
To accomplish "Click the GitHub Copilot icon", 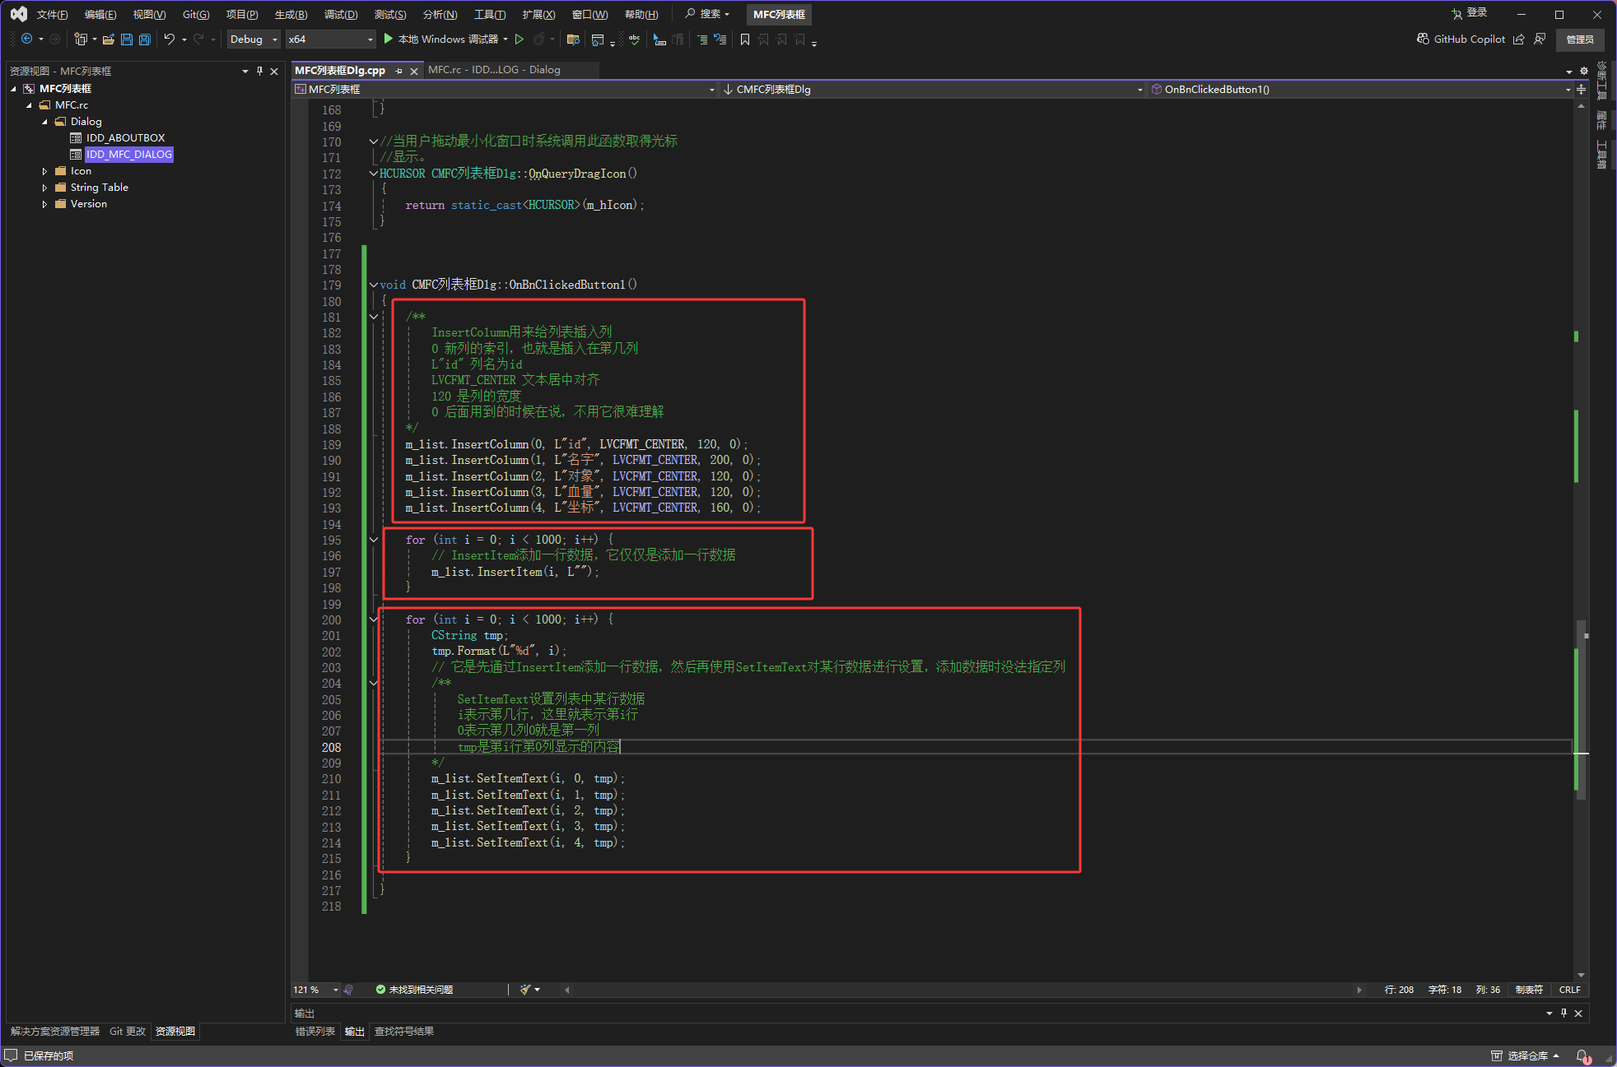I will pyautogui.click(x=1423, y=39).
